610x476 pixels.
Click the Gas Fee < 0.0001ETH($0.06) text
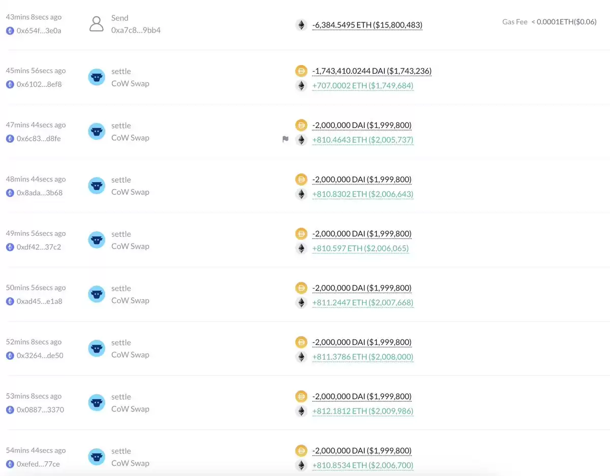550,22
